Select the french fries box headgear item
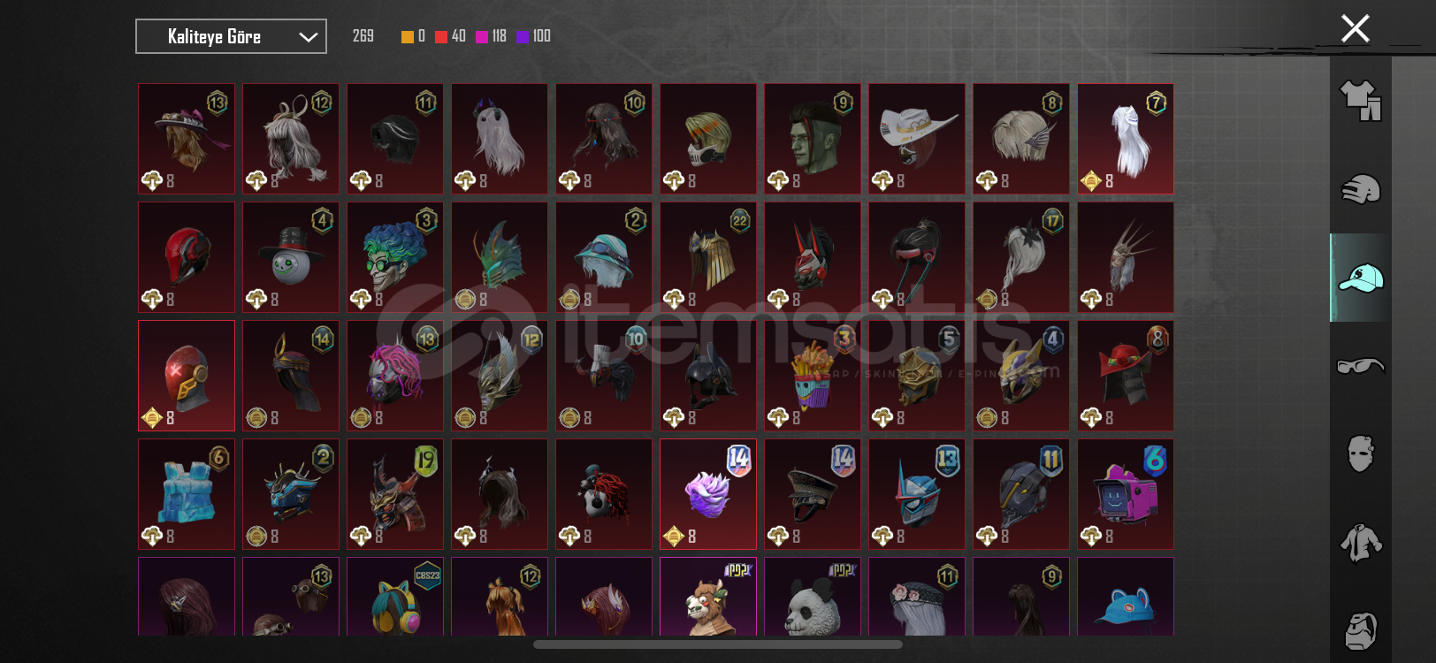 point(813,376)
